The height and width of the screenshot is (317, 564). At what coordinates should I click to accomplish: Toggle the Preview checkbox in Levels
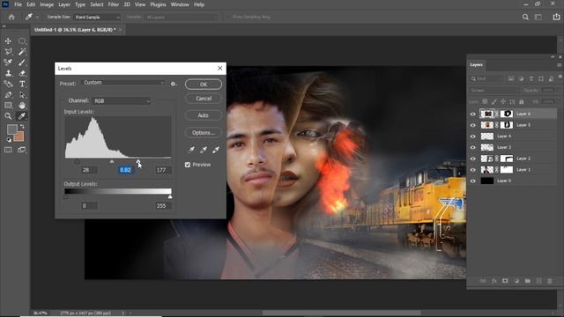click(x=188, y=165)
